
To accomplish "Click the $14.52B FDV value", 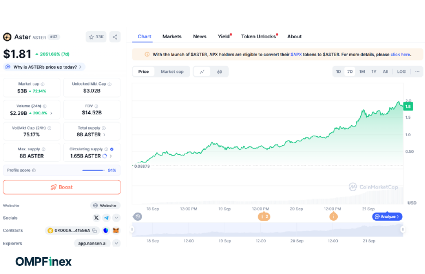I will pos(92,113).
